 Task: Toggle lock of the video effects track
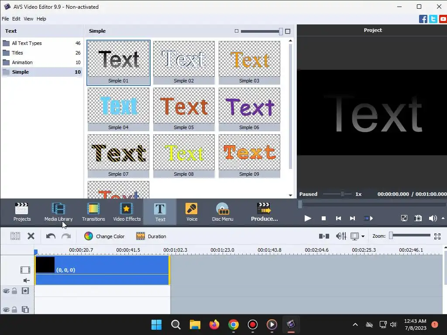[x=14, y=291]
